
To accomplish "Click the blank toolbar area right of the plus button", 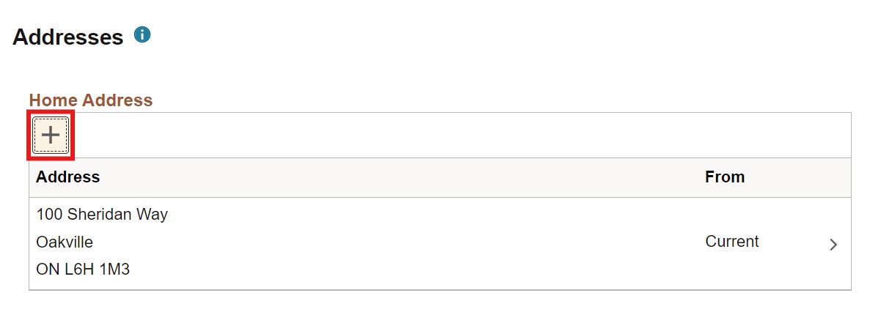I will (440, 135).
